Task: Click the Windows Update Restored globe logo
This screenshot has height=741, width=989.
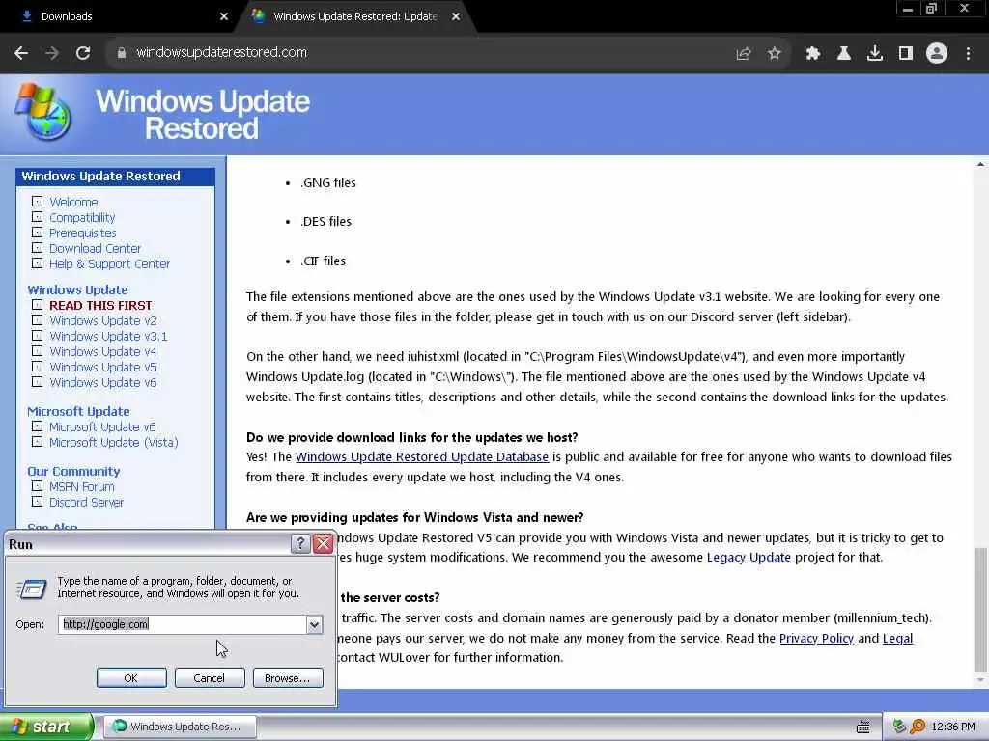Action: (x=43, y=113)
